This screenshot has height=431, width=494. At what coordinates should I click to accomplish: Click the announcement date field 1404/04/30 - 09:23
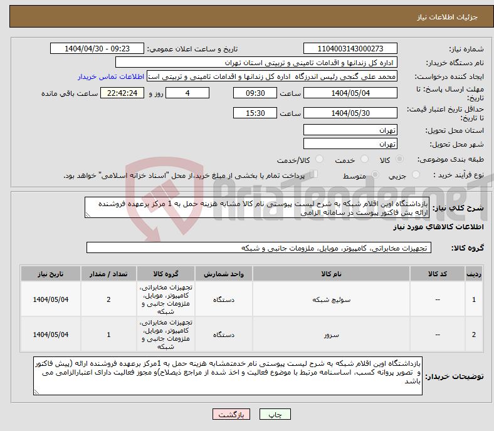[97, 48]
